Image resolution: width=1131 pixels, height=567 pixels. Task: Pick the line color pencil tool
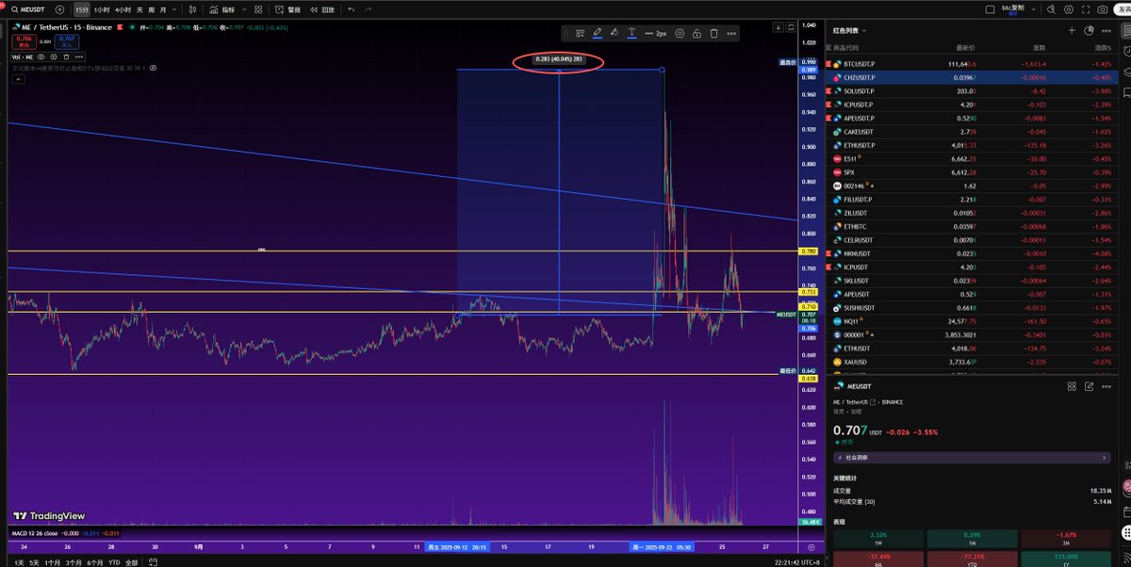pos(598,32)
